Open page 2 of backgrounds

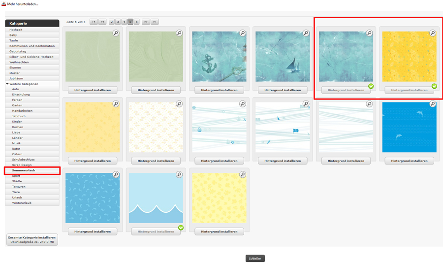[x=112, y=22]
